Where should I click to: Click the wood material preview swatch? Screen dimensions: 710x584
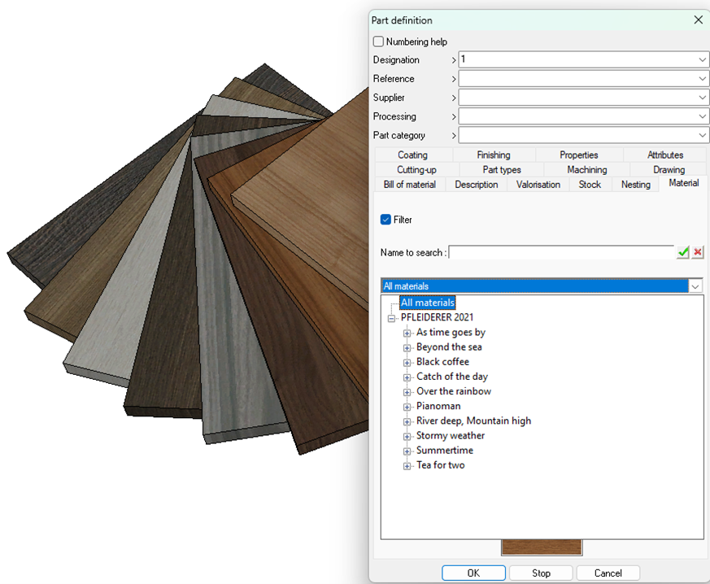[x=542, y=548]
